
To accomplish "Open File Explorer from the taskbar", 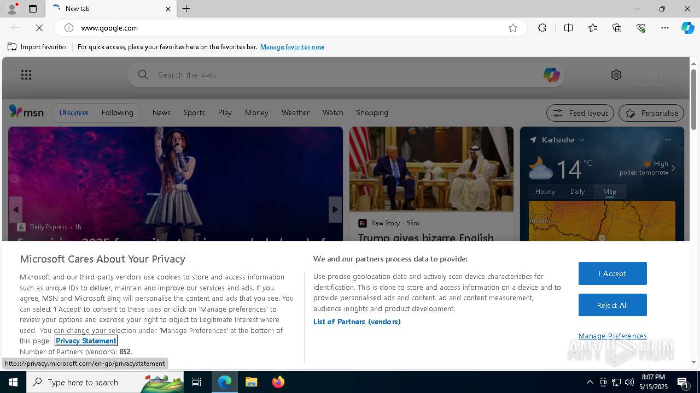I will pyautogui.click(x=252, y=382).
